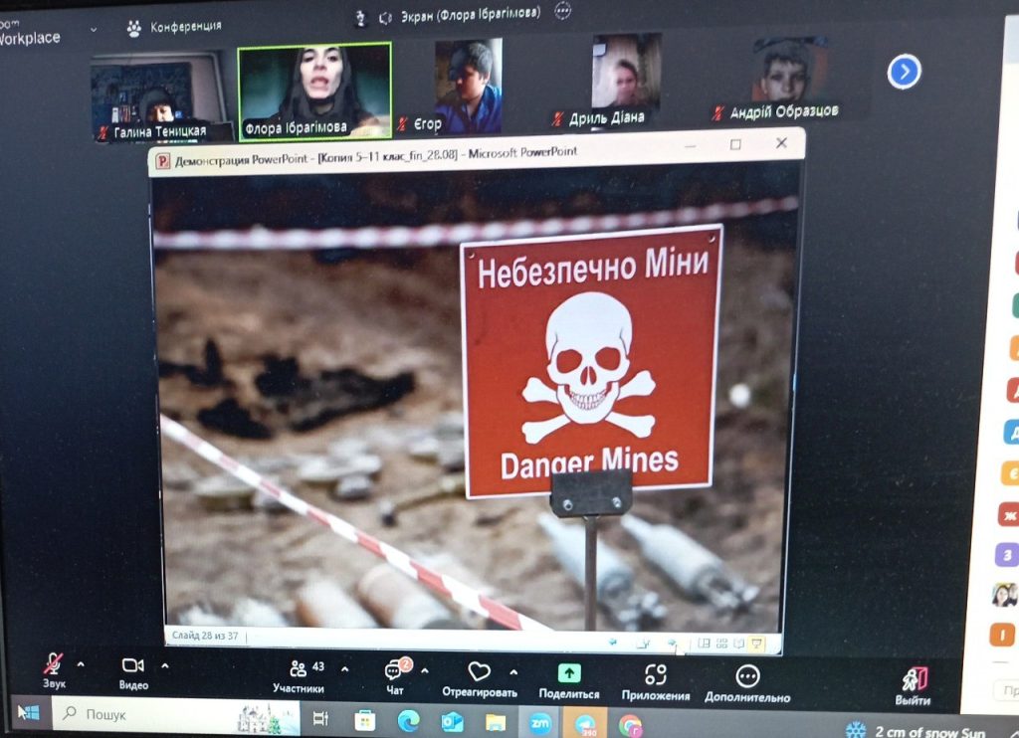The image size is (1019, 738).
Task: Click the Слайд 28 из 37 indicator
Action: pos(205,636)
